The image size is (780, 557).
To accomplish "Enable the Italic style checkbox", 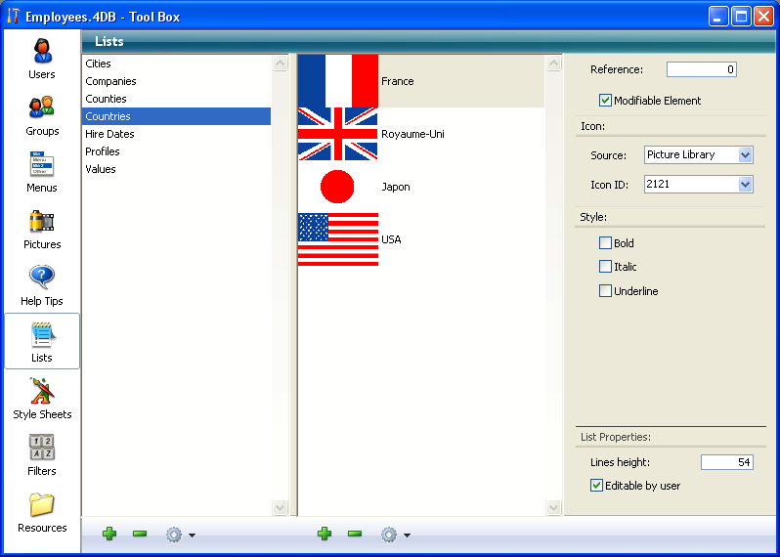I will tap(605, 267).
